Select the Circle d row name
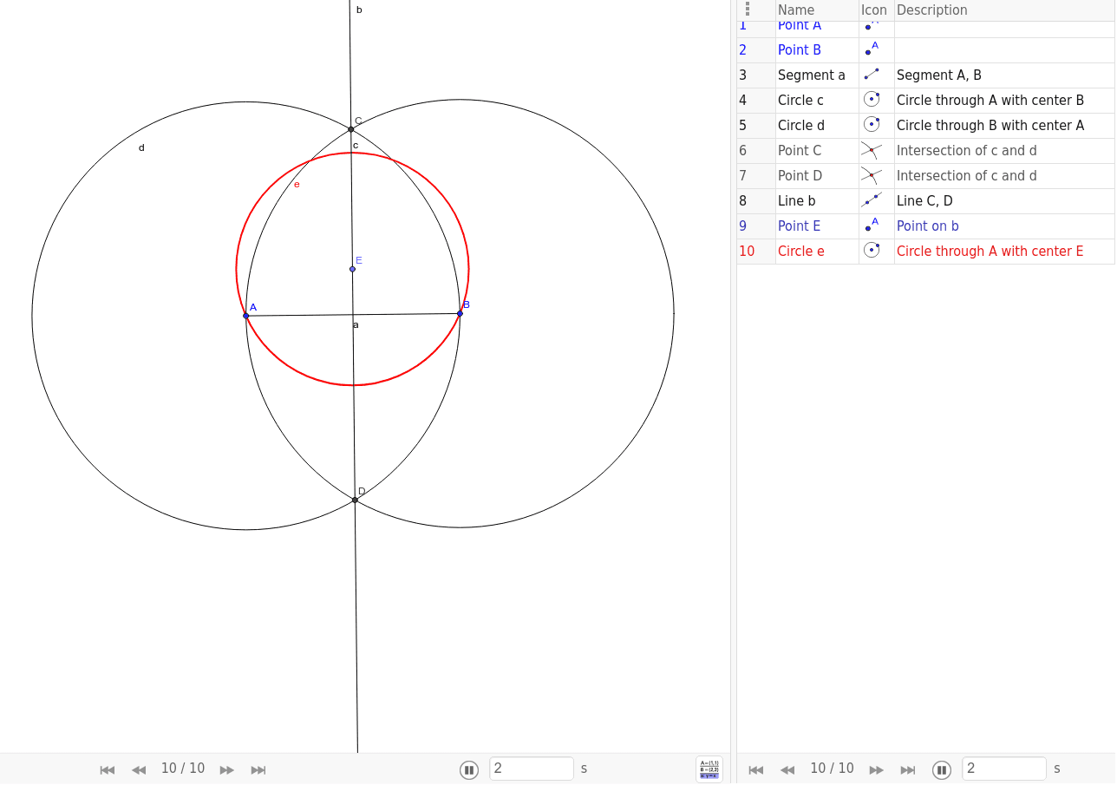Image resolution: width=1117 pixels, height=785 pixels. coord(801,126)
